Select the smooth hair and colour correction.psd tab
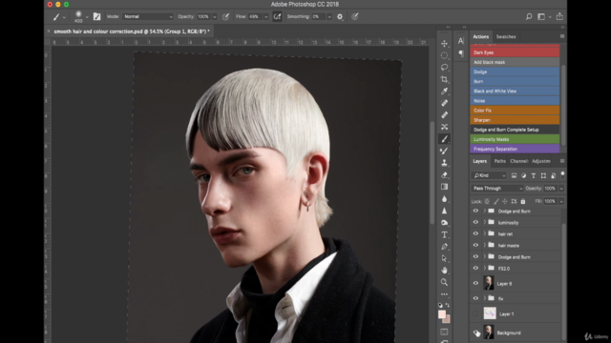611x343 pixels. coord(132,31)
